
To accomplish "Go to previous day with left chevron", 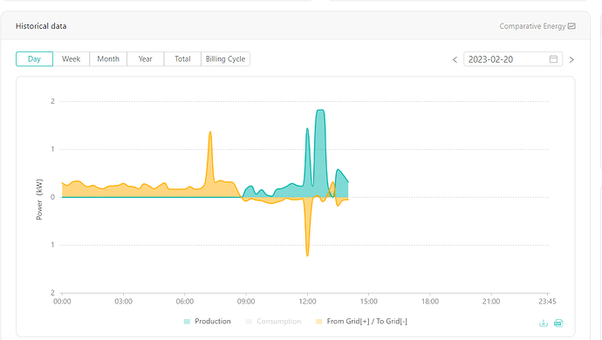I will coord(455,59).
